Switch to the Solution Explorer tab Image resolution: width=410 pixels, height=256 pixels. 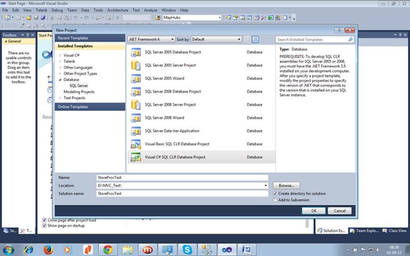[x=331, y=231]
